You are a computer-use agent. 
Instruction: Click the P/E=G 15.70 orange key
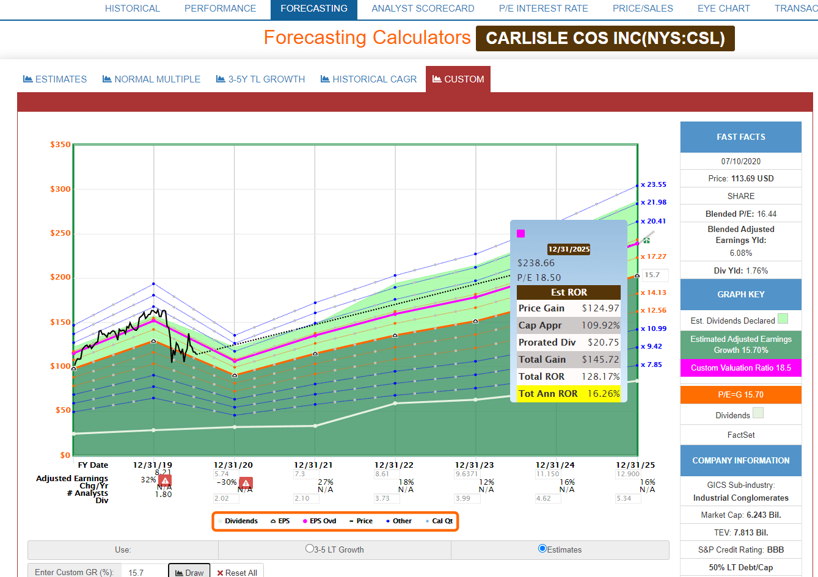pyautogui.click(x=741, y=394)
